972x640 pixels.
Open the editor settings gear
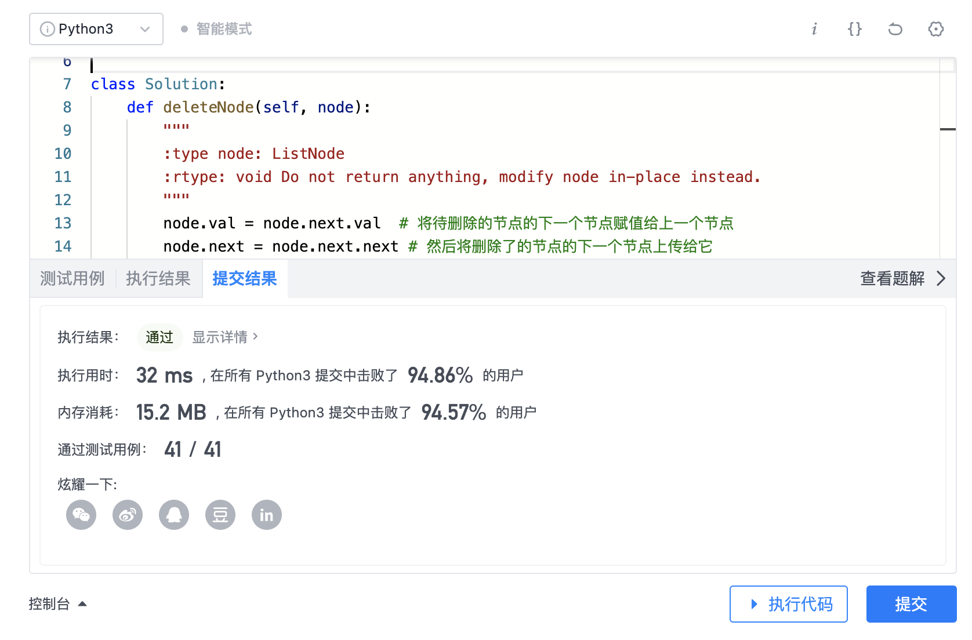pyautogui.click(x=935, y=28)
